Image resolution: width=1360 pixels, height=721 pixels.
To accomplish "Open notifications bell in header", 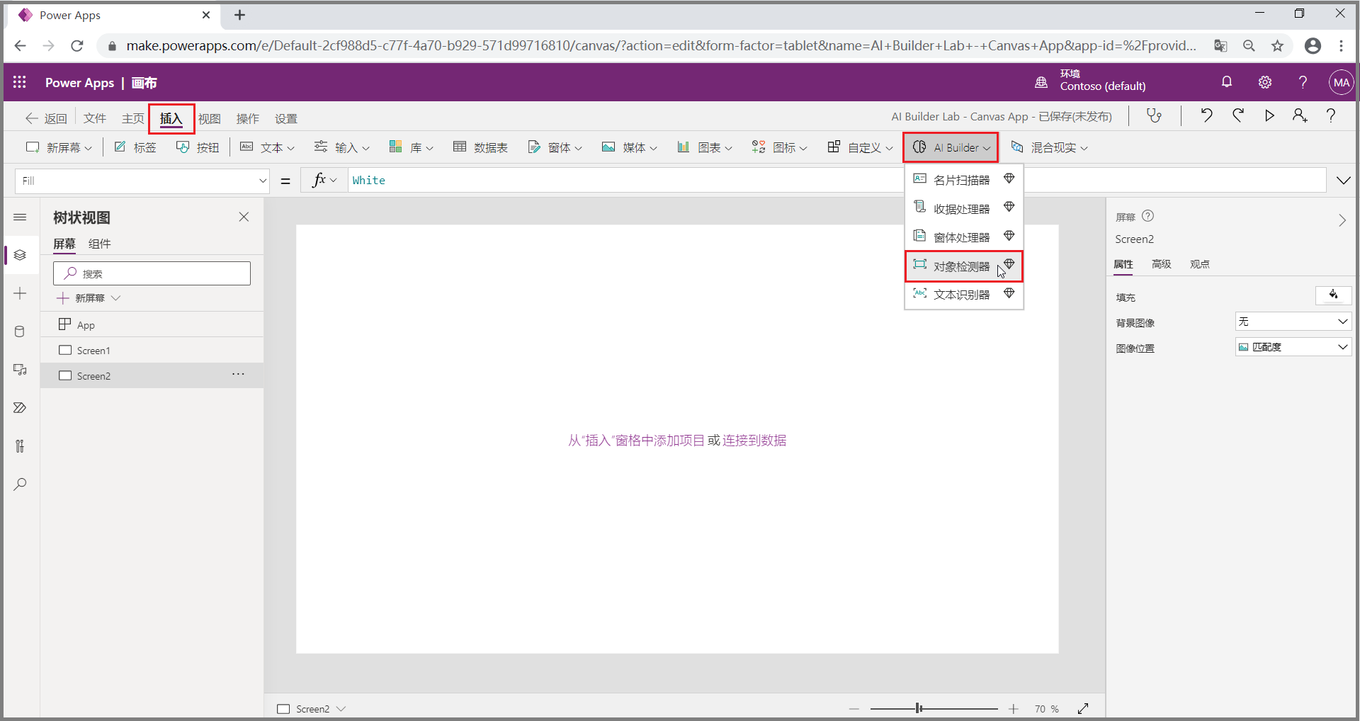I will click(1227, 82).
